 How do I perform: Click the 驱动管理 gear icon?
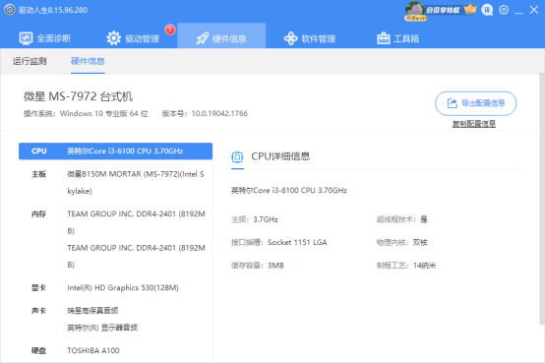click(x=114, y=38)
